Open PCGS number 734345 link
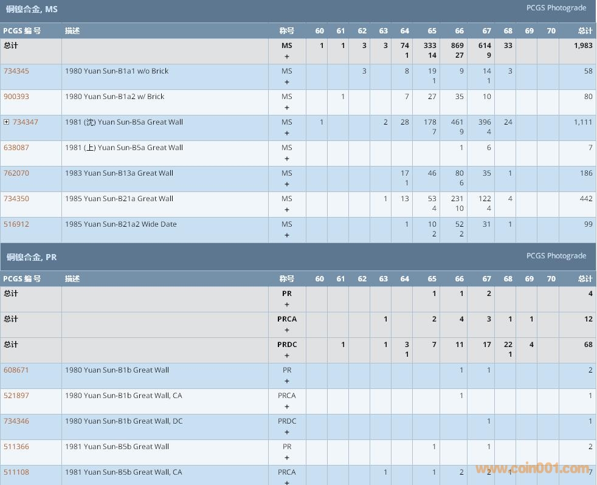Screen dimensions: 597x485 [16, 71]
